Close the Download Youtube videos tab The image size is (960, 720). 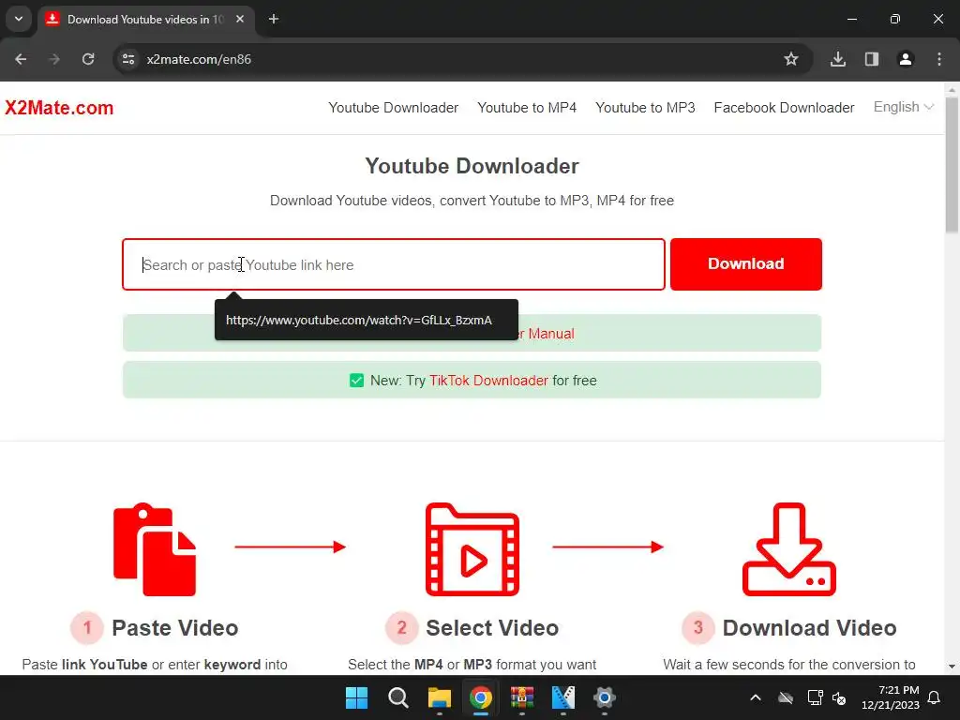pyautogui.click(x=240, y=19)
